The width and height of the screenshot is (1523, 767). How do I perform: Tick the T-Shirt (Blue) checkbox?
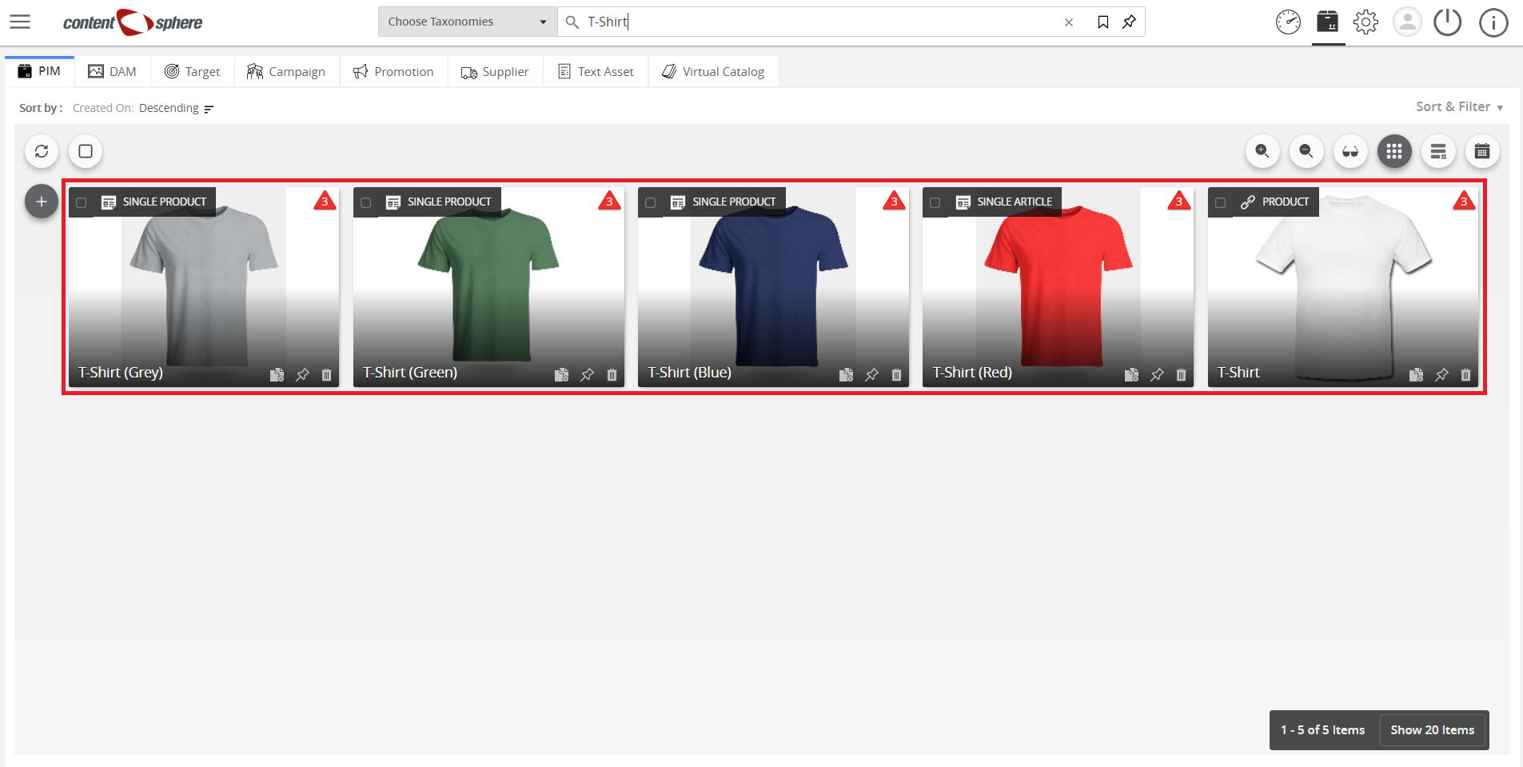tap(650, 203)
